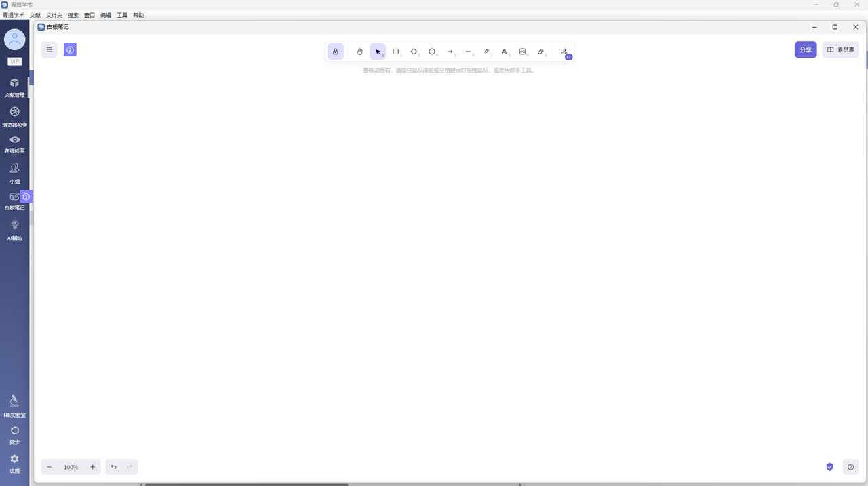The width and height of the screenshot is (868, 486).
Task: Select the rectangle shape tool
Action: click(396, 52)
